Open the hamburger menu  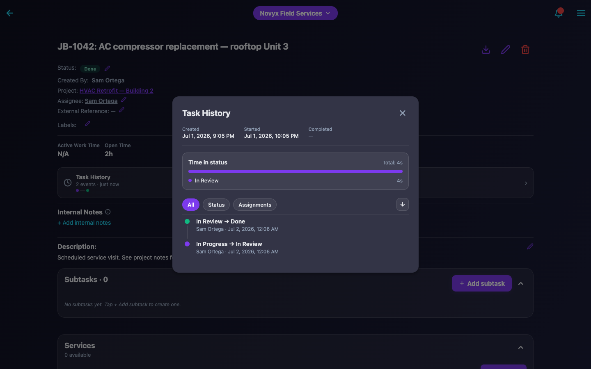coord(581,13)
